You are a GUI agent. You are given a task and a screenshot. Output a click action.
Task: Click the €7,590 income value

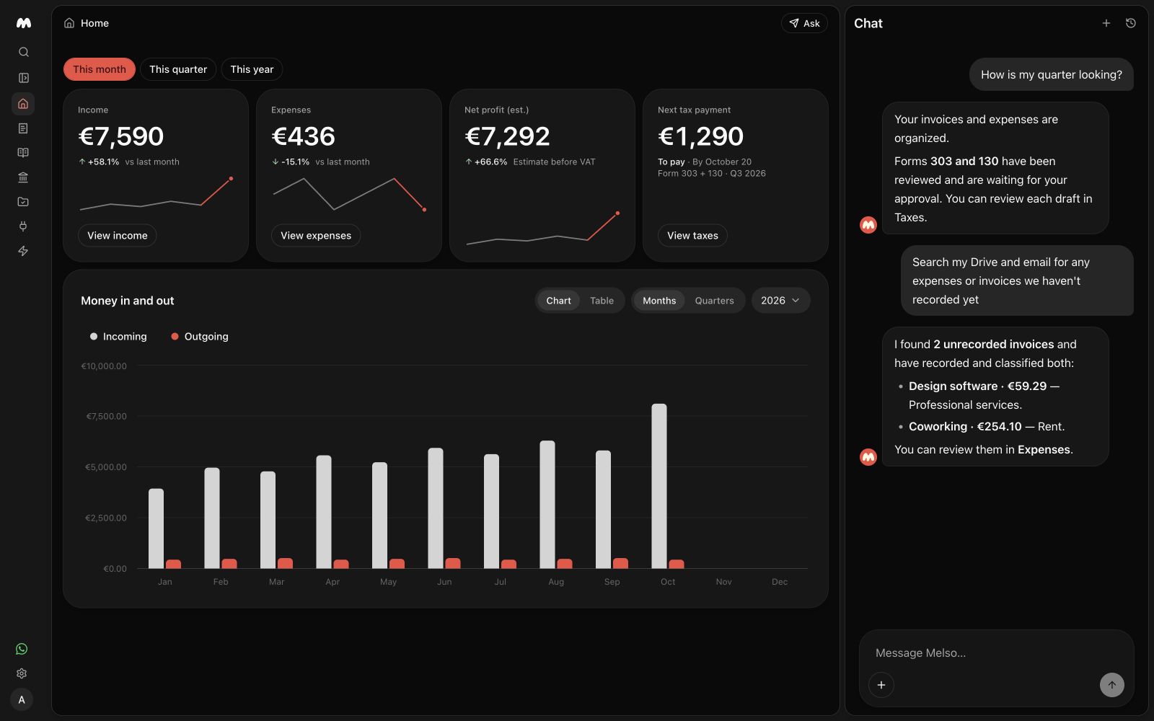click(x=121, y=136)
